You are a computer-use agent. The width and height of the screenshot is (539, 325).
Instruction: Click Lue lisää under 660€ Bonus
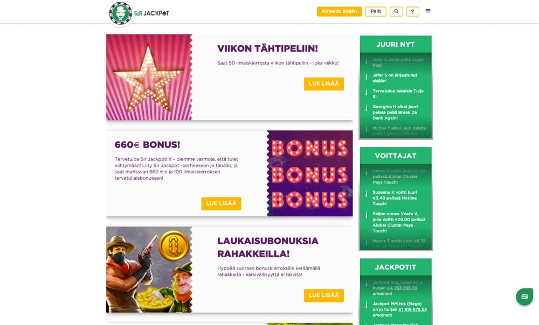(x=221, y=203)
